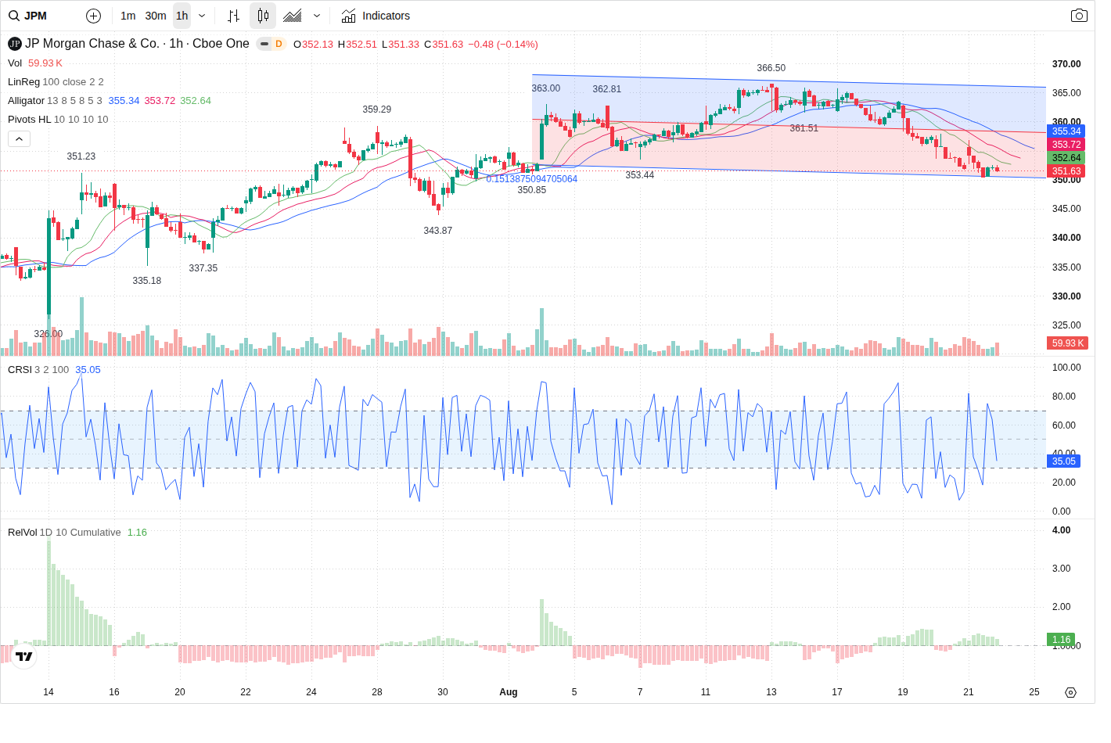Screen dimensions: 1111x743
Task: Click the 355.34 blue price label
Action: click(x=1066, y=131)
